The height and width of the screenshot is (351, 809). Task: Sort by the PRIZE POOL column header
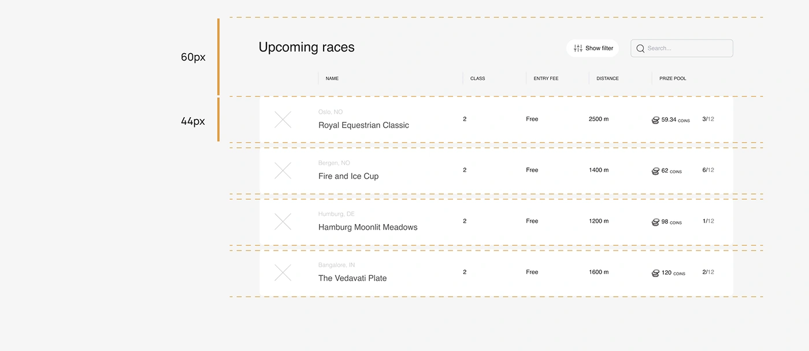click(x=673, y=79)
